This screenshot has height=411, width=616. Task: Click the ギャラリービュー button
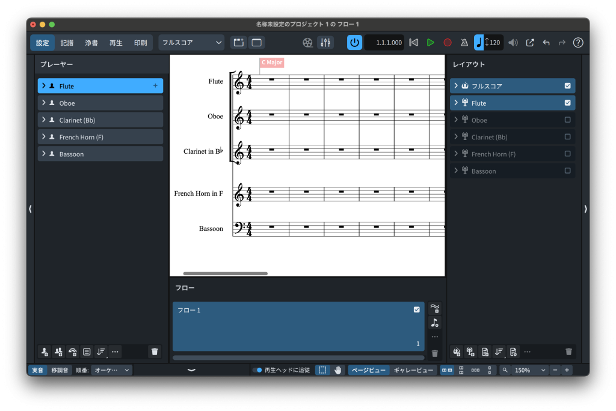(413, 370)
